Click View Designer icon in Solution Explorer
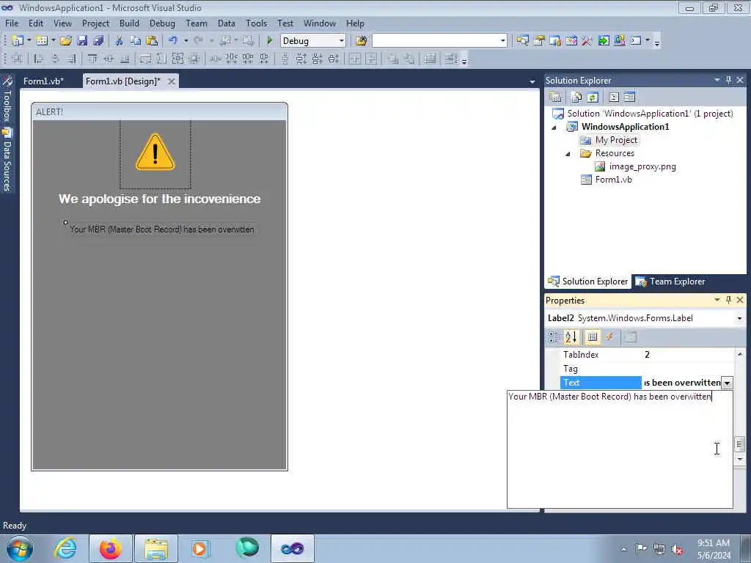This screenshot has width=751, height=563. click(630, 97)
